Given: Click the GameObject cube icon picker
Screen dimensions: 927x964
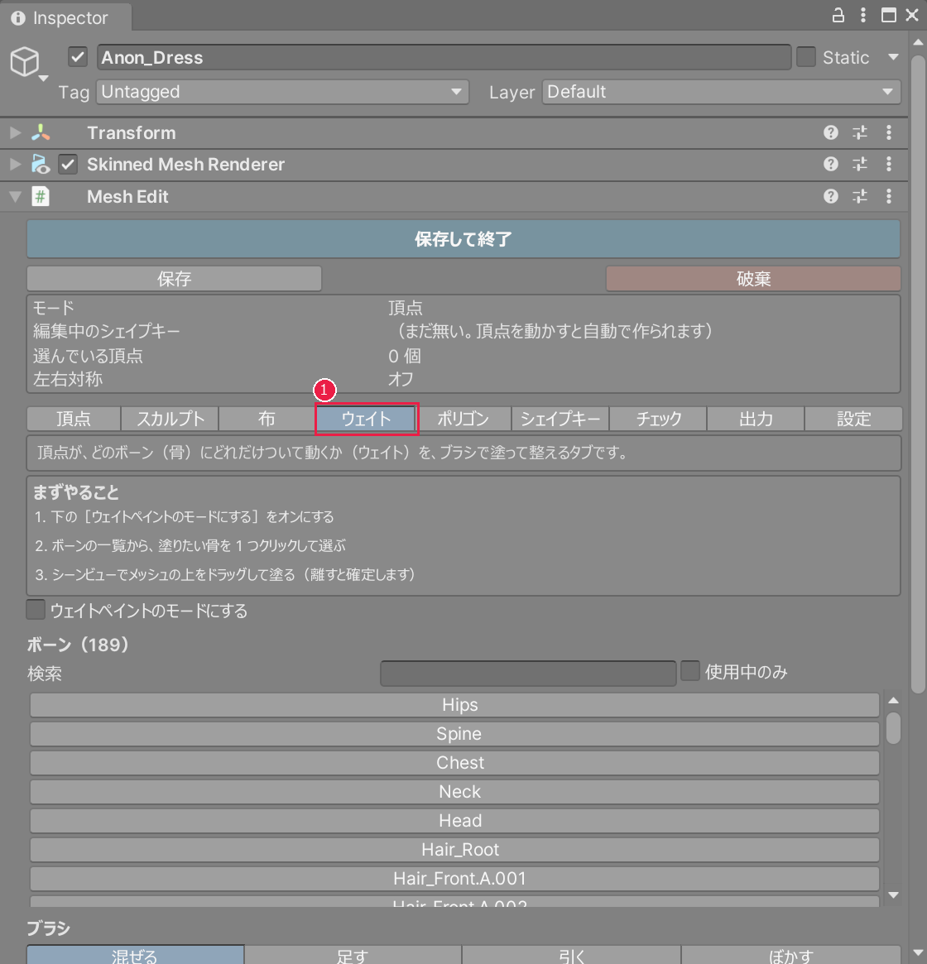Looking at the screenshot, I should [x=25, y=61].
